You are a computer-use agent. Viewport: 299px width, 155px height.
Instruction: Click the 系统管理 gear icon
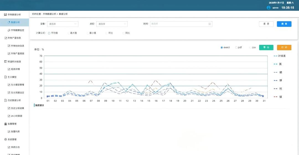tap(6, 139)
